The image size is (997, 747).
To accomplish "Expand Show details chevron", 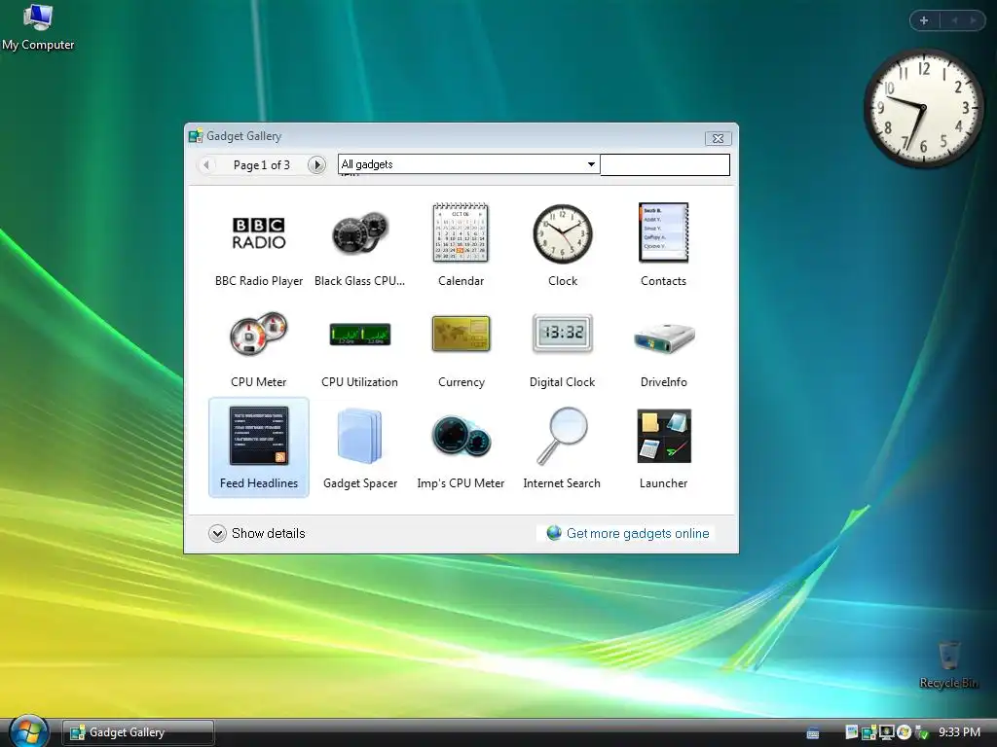I will pyautogui.click(x=217, y=534).
